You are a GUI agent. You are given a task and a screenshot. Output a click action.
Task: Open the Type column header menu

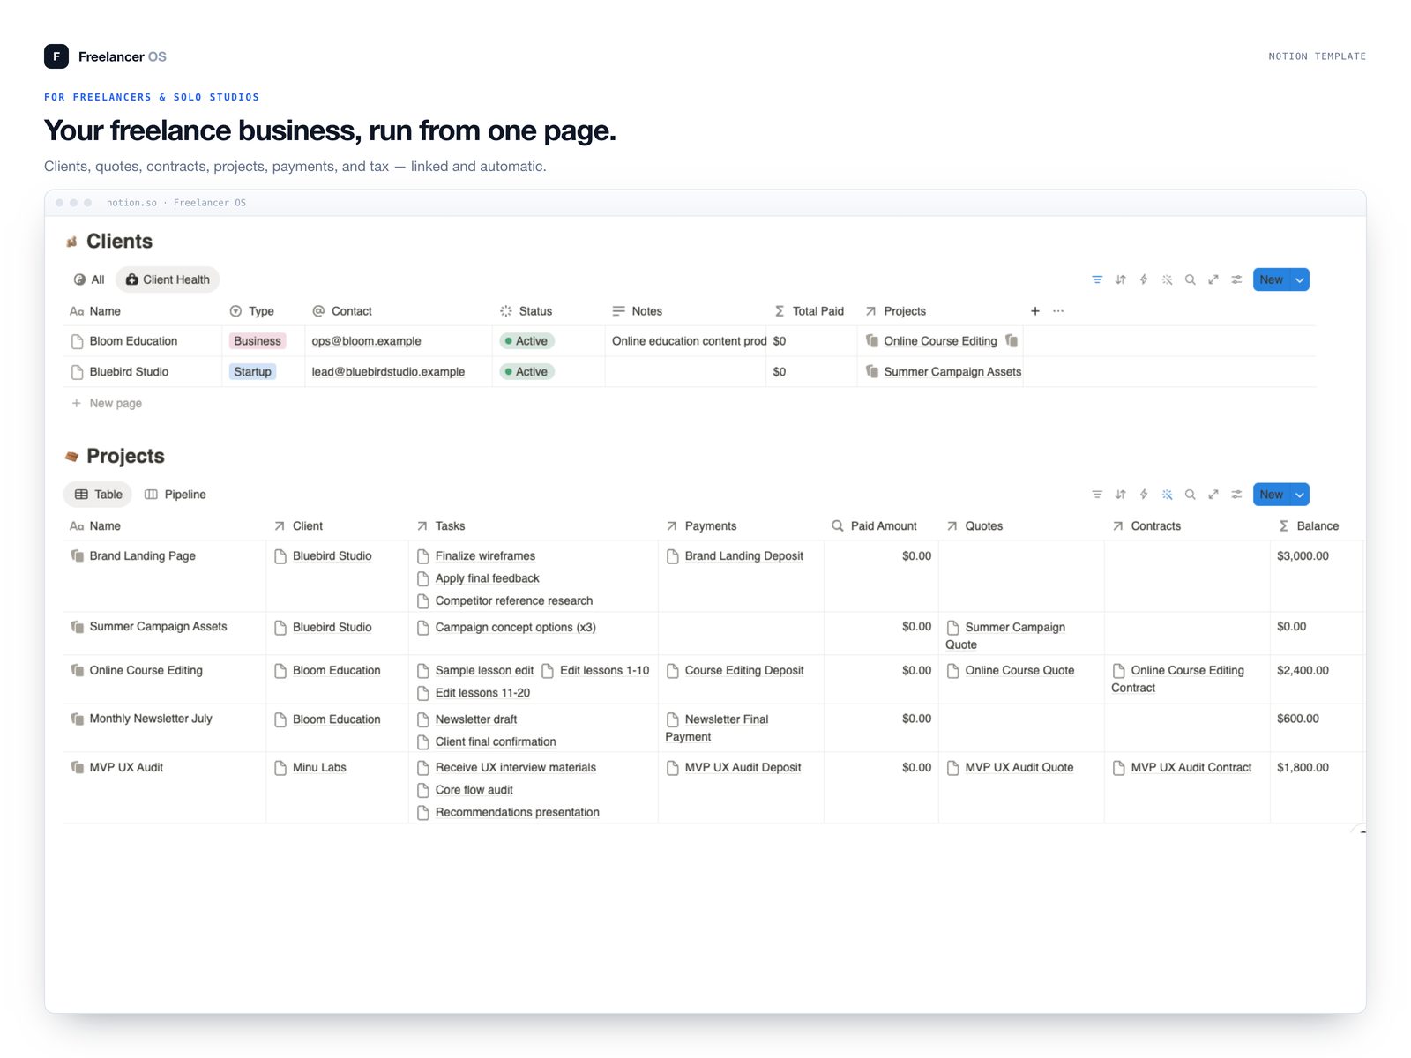(x=252, y=311)
